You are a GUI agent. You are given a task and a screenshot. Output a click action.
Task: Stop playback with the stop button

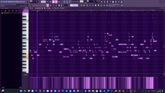click(37, 2)
